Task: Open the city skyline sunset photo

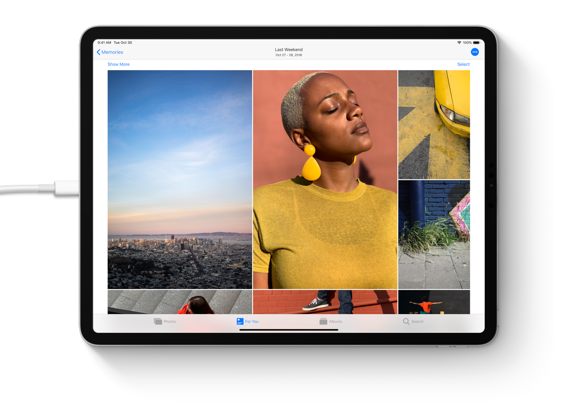Action: pyautogui.click(x=180, y=179)
